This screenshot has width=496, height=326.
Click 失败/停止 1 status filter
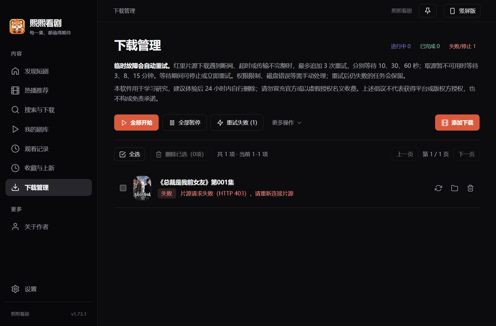tap(462, 46)
